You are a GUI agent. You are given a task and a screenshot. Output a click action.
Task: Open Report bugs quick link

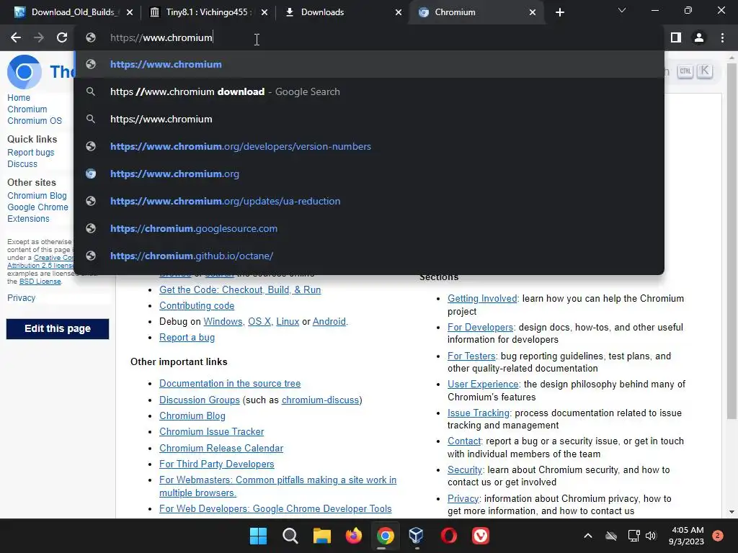coord(30,153)
